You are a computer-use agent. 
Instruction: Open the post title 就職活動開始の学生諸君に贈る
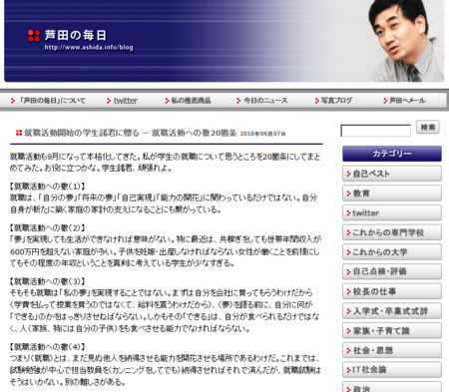tap(82, 133)
